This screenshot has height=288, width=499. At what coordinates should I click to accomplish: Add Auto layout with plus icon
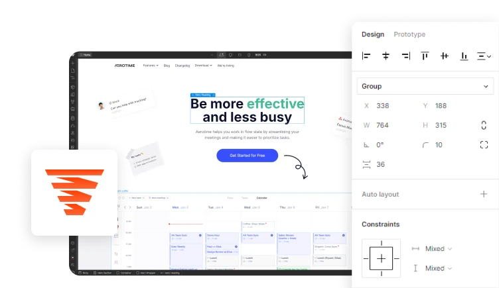(483, 194)
